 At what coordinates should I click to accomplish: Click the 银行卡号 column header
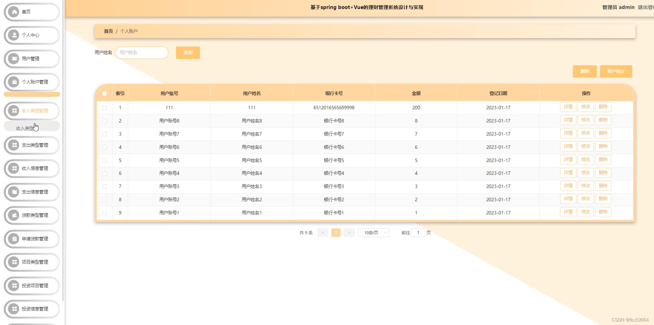click(x=334, y=94)
